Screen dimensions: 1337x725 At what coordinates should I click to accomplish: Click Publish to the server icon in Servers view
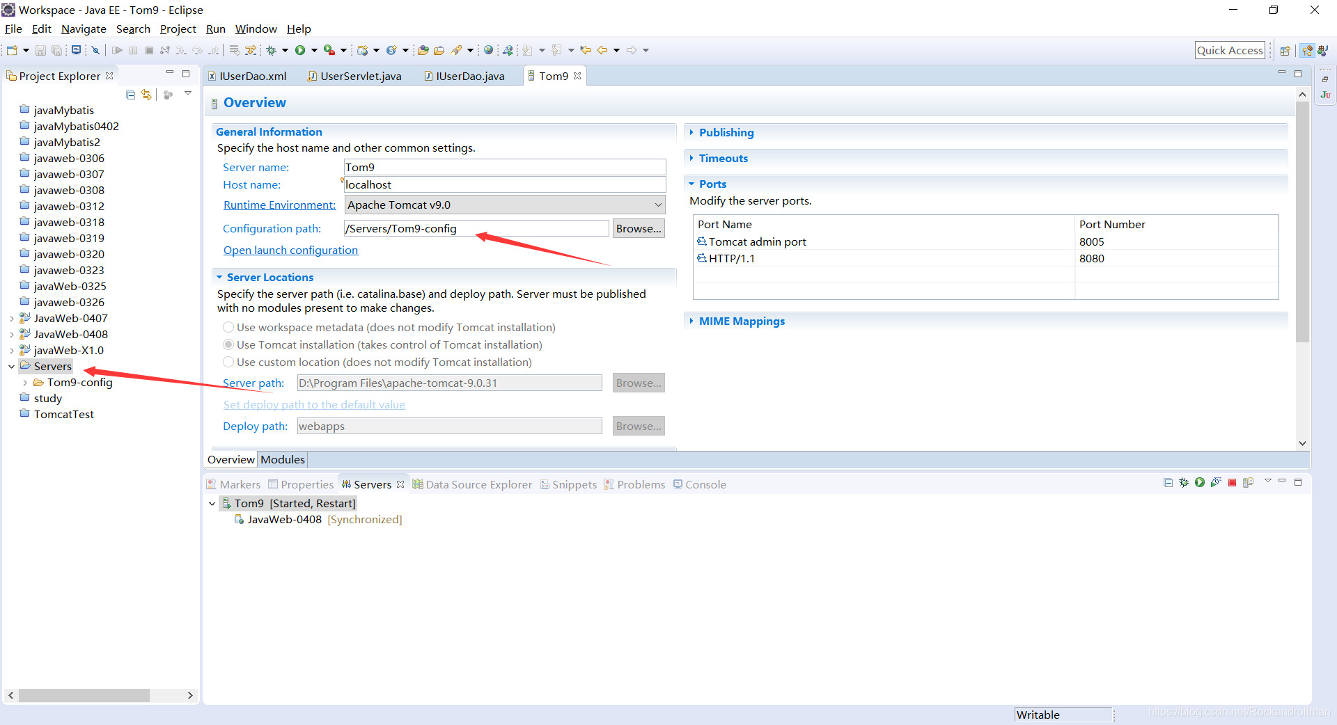1248,482
